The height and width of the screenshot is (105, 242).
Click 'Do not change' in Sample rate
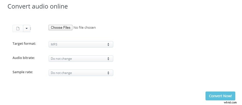click(x=61, y=73)
